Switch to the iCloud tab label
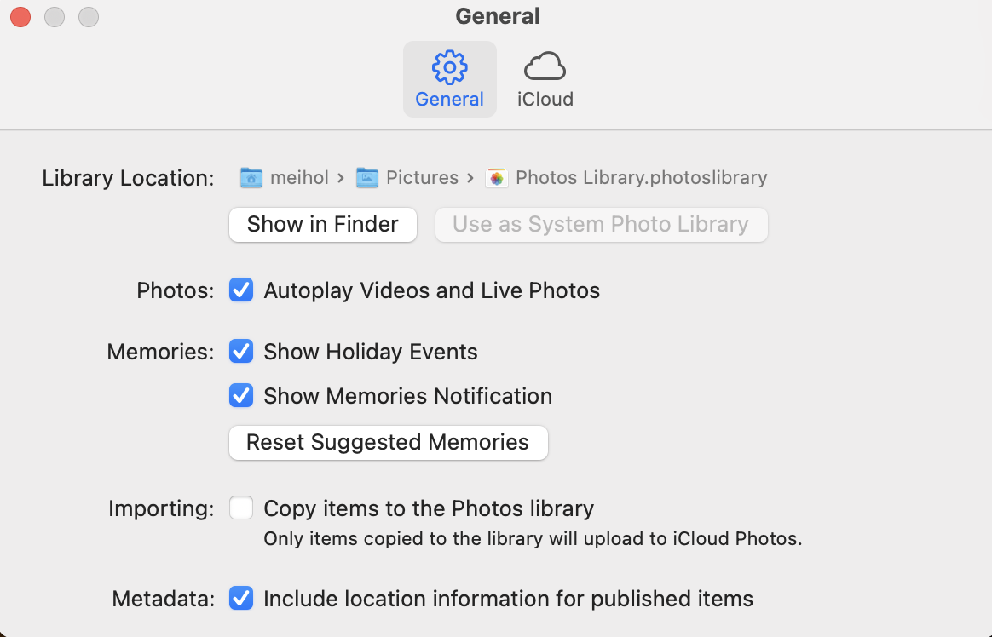 tap(545, 99)
